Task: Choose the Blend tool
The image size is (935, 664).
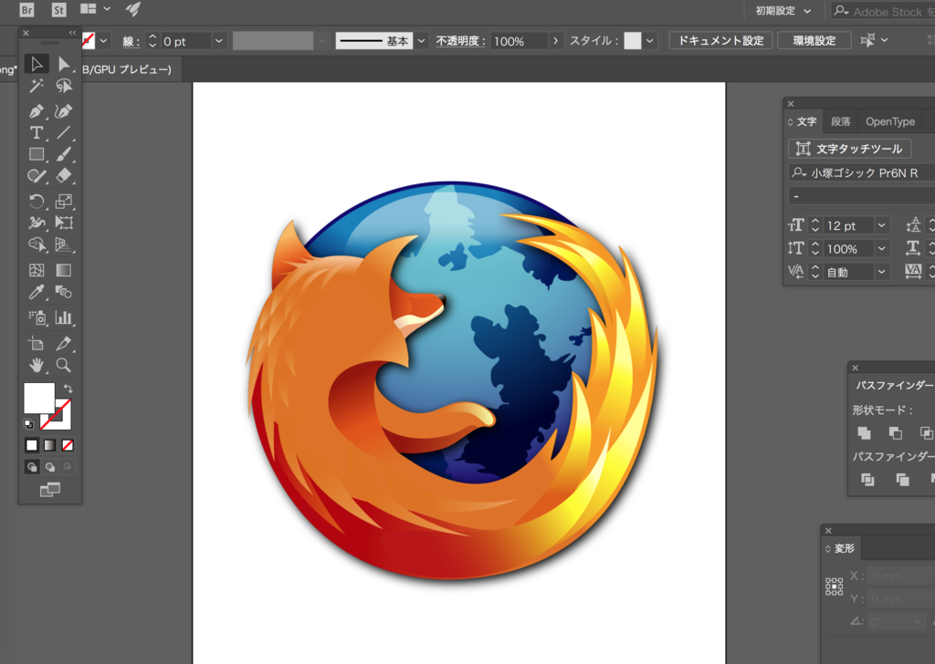Action: [x=64, y=292]
